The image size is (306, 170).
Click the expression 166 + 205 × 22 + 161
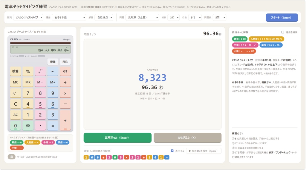pyautogui.click(x=152, y=98)
